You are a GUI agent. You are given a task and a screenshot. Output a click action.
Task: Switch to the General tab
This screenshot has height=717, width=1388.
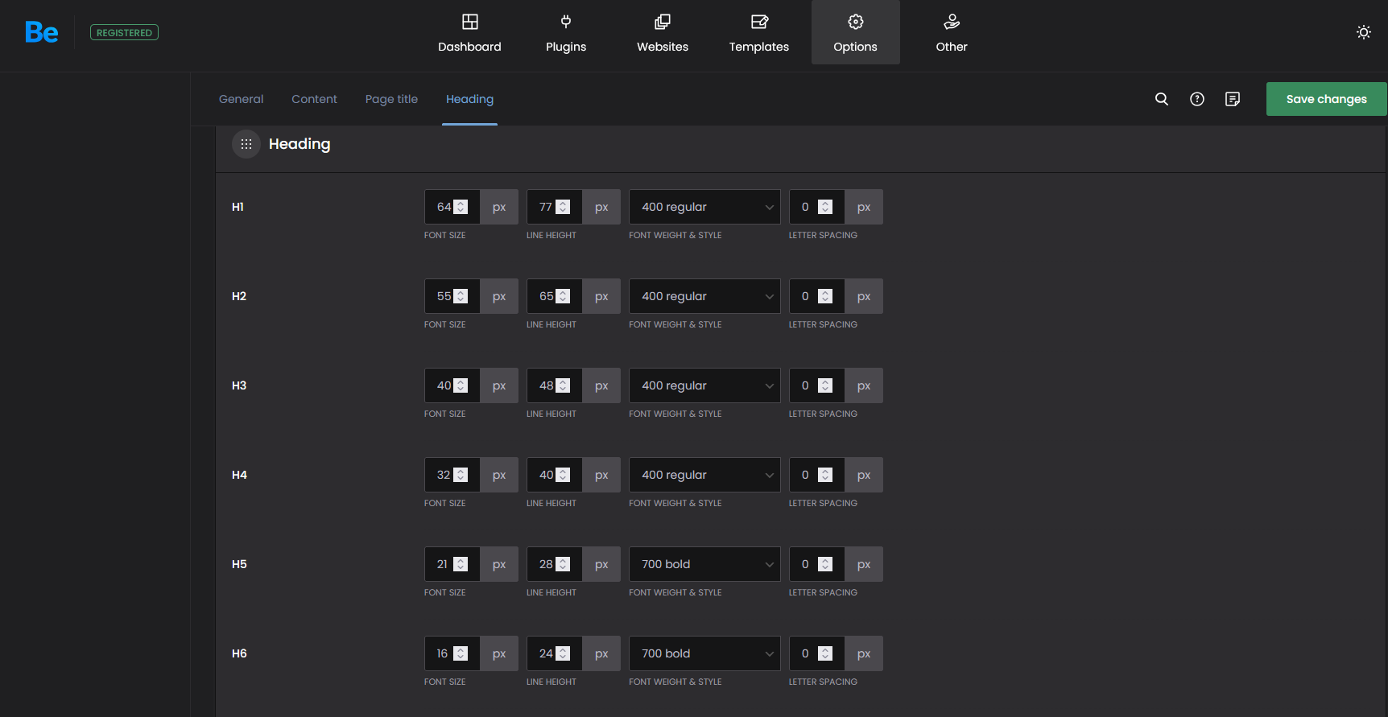(241, 99)
